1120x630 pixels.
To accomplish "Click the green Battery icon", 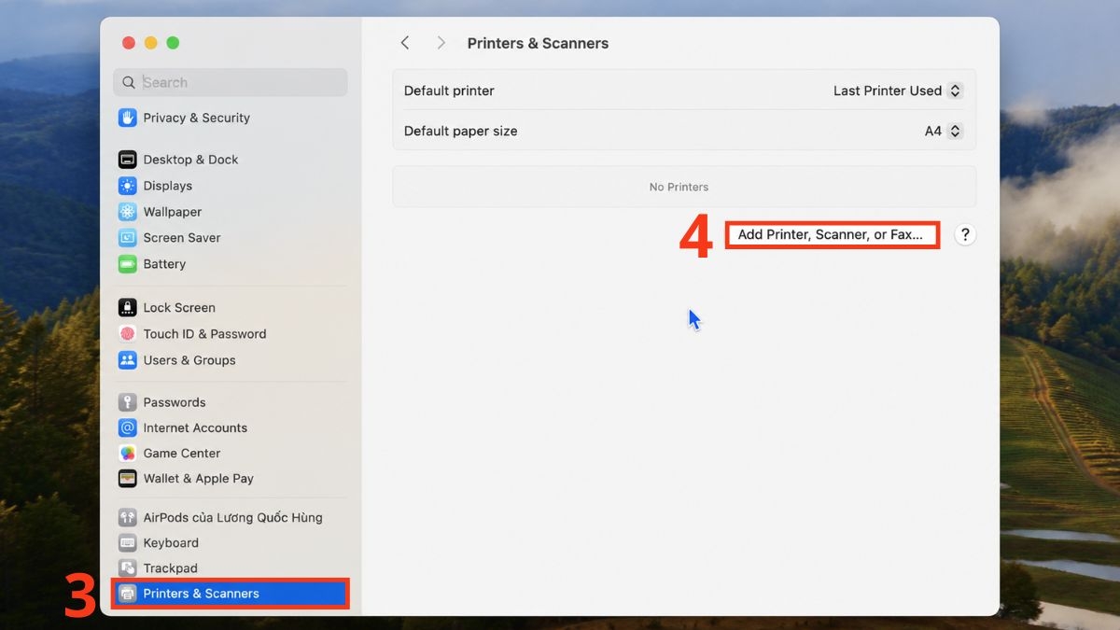I will [128, 264].
